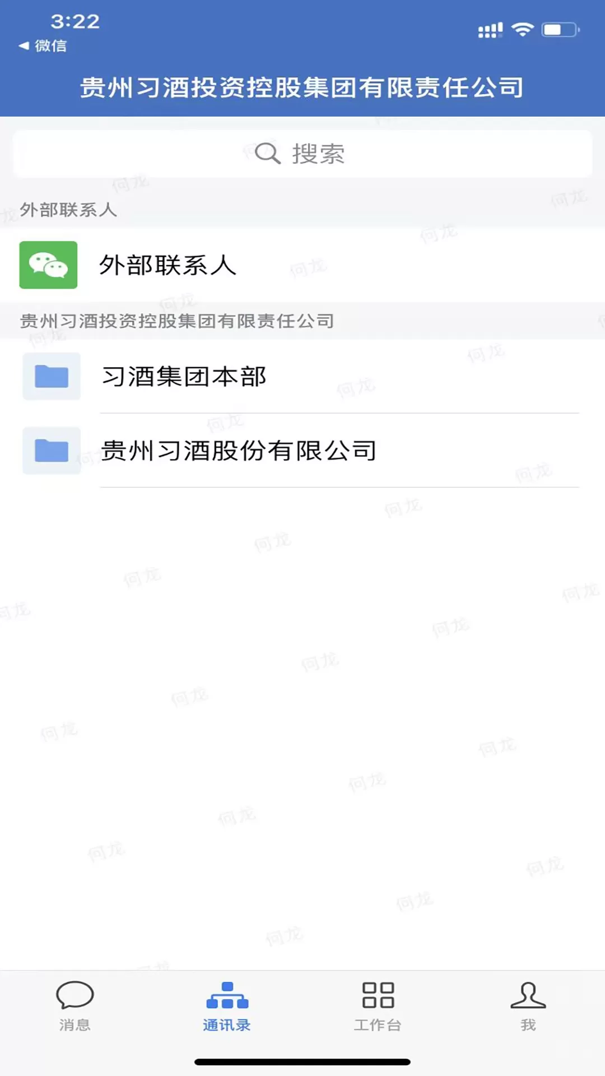
Task: Open the 我 tab label
Action: pyautogui.click(x=528, y=1025)
